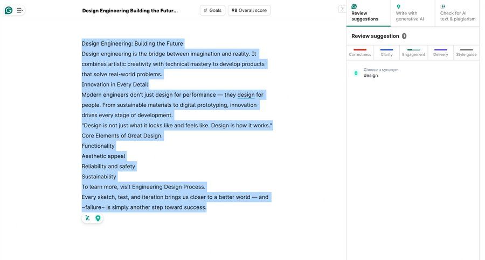This screenshot has height=260, width=485.
Task: Click the green synonym suggestion bullet icon
Action: (x=356, y=73)
